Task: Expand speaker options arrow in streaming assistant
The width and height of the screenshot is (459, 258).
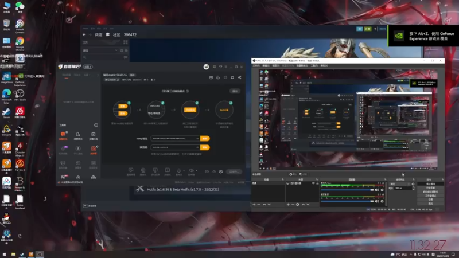Action: click(196, 171)
